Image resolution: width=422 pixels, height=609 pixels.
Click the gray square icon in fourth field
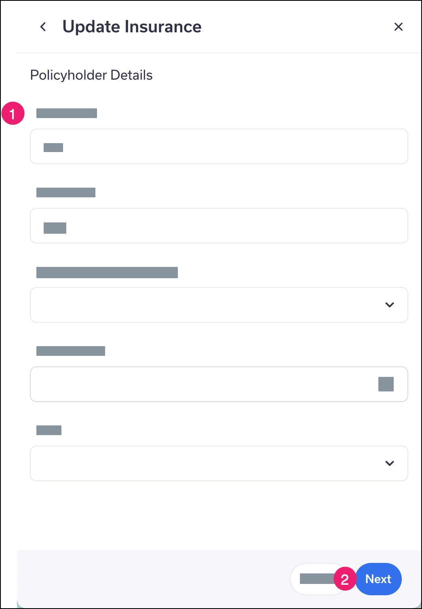pos(386,384)
